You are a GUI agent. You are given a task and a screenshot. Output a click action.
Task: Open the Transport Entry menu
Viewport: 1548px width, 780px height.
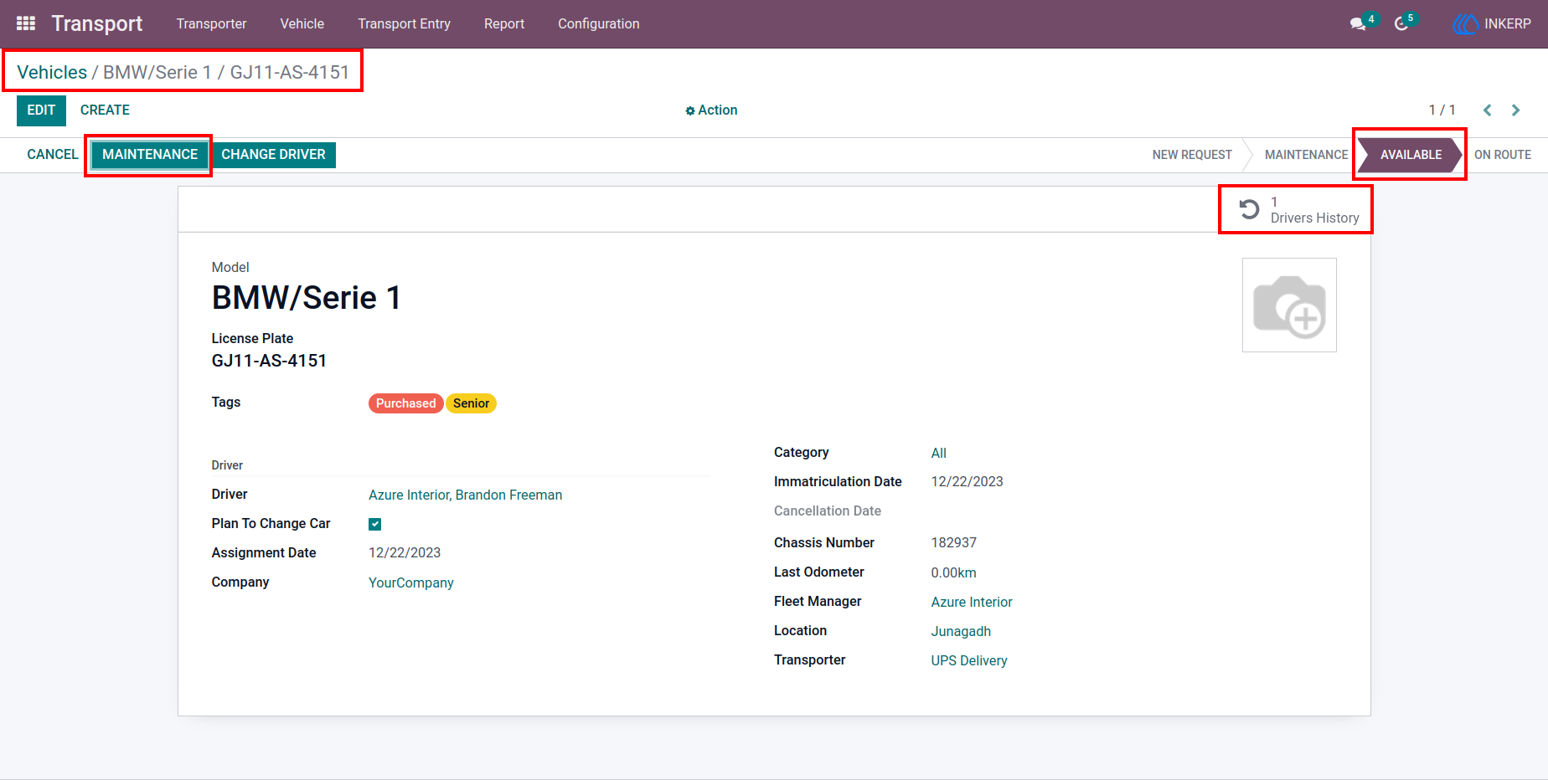[x=405, y=23]
